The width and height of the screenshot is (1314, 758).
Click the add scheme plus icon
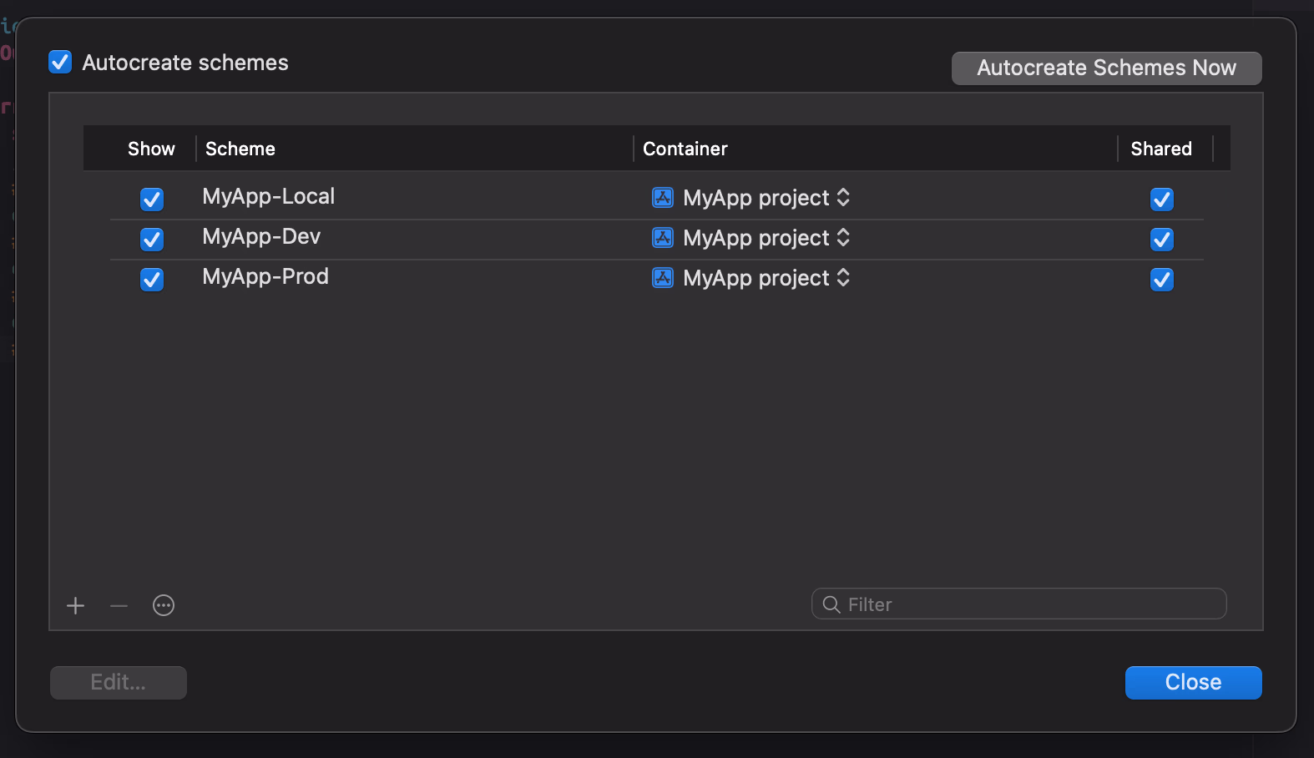[76, 605]
